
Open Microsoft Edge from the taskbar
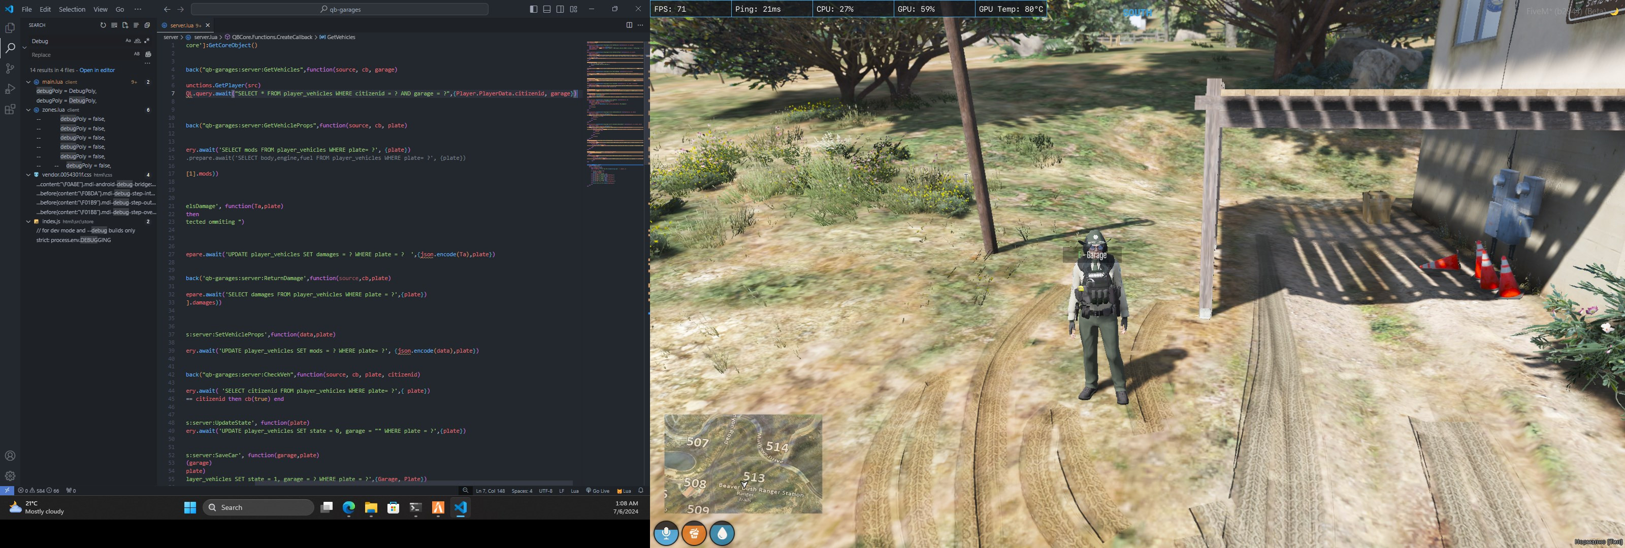pyautogui.click(x=349, y=507)
